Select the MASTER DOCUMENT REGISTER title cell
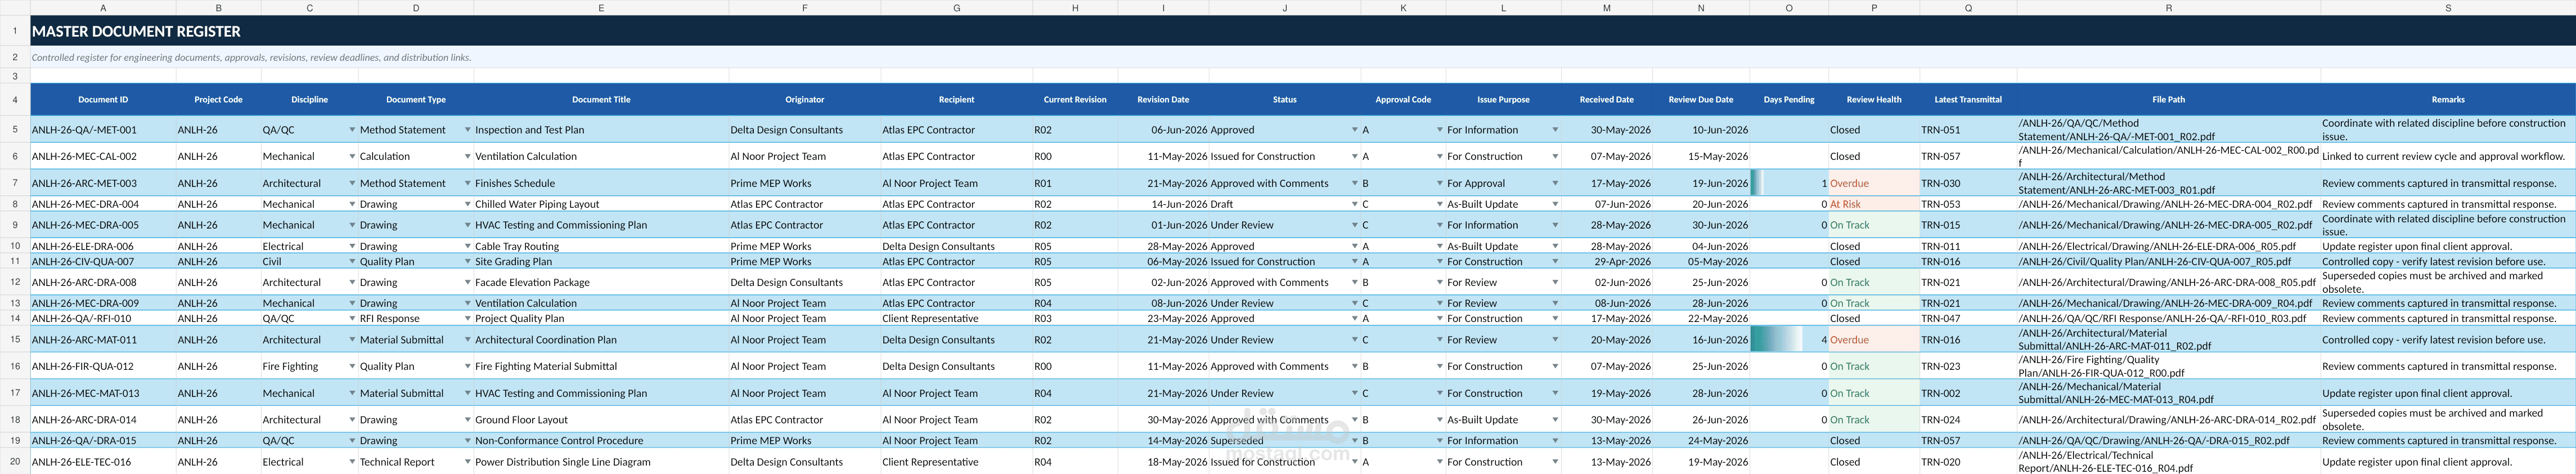 [x=1303, y=31]
